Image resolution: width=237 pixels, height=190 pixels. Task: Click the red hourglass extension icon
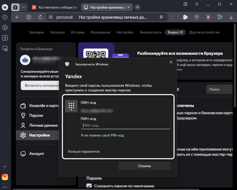tap(208, 17)
